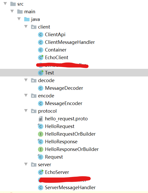Screen dimensions: 148x193
Task: Open the MessageEncoder class
Action: click(x=64, y=104)
